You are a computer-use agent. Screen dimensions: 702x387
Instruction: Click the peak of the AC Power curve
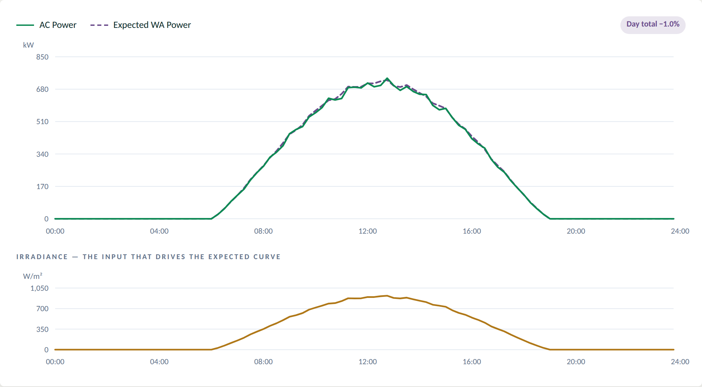[x=387, y=78]
